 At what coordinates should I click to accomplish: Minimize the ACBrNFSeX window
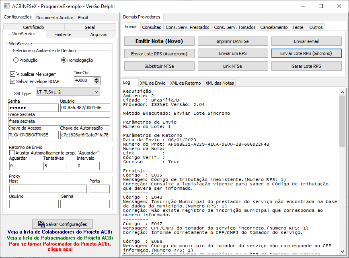click(303, 6)
